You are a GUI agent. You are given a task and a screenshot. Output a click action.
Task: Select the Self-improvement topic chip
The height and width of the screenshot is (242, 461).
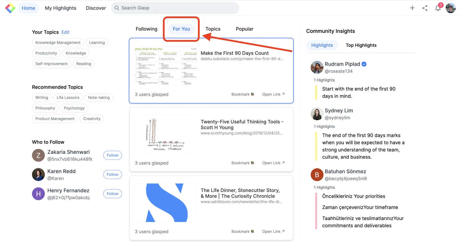pyautogui.click(x=52, y=64)
